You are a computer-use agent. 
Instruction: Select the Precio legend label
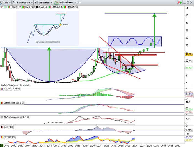14,7
